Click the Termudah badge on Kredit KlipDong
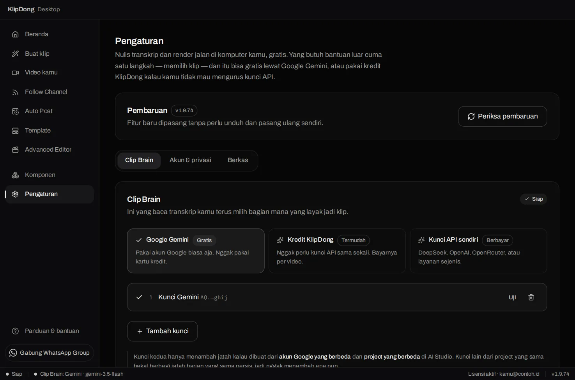The width and height of the screenshot is (575, 380). 354,240
